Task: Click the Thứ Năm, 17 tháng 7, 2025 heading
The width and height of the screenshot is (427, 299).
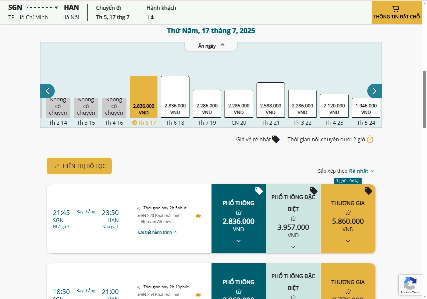Action: coord(211,31)
